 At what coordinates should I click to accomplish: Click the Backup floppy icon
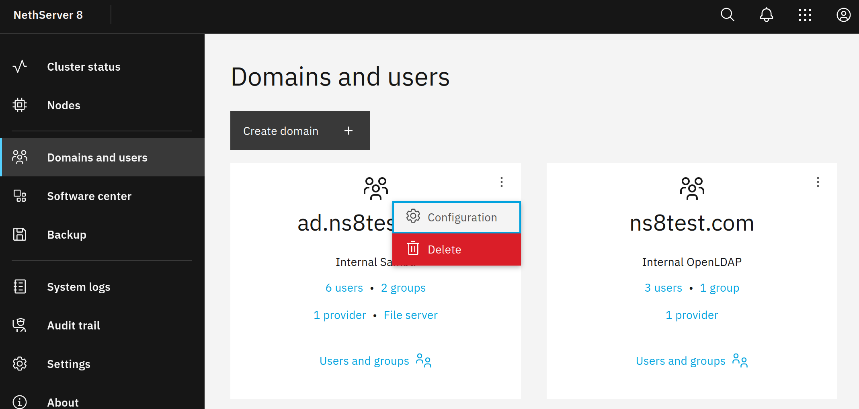point(20,234)
